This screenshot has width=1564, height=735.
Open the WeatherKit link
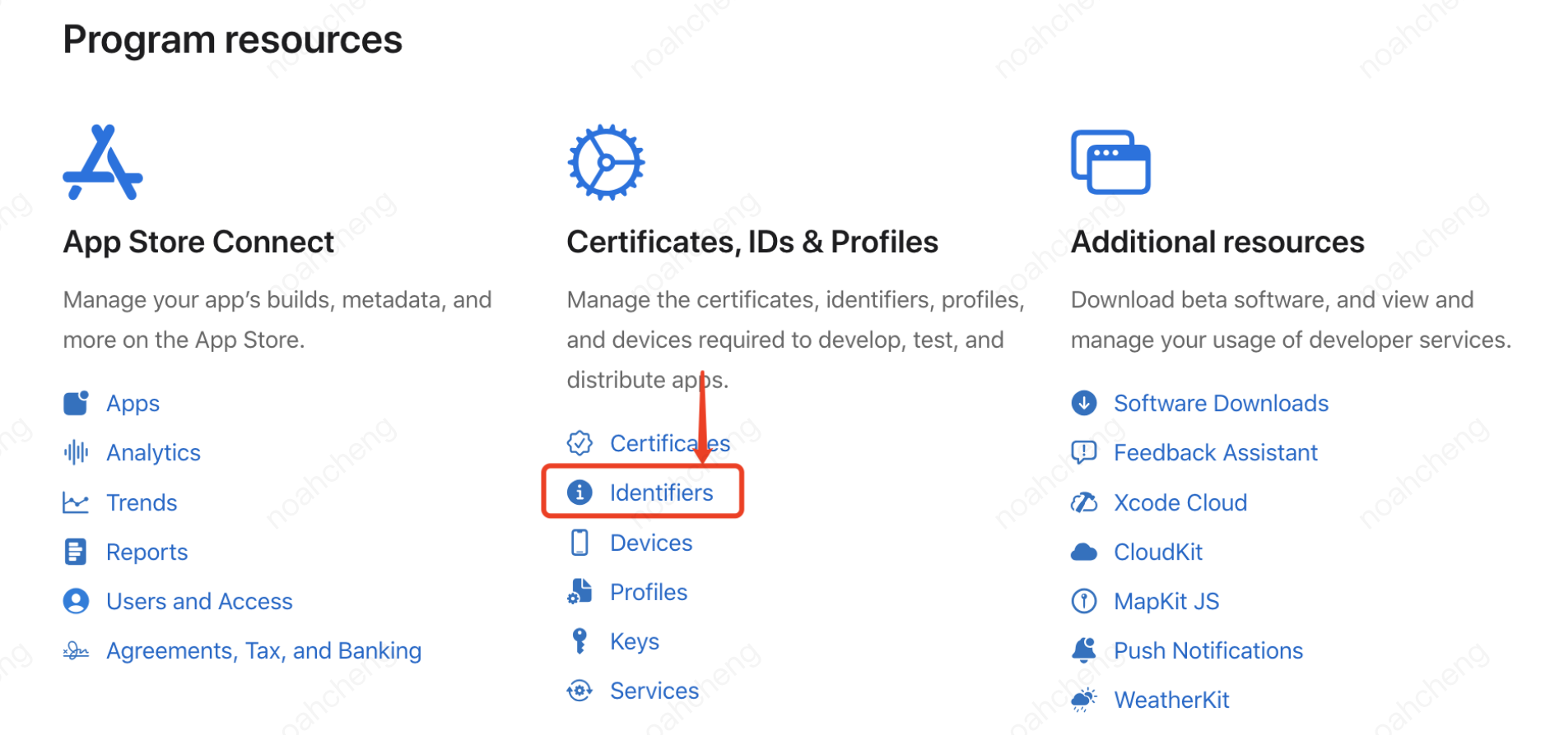click(x=1171, y=700)
